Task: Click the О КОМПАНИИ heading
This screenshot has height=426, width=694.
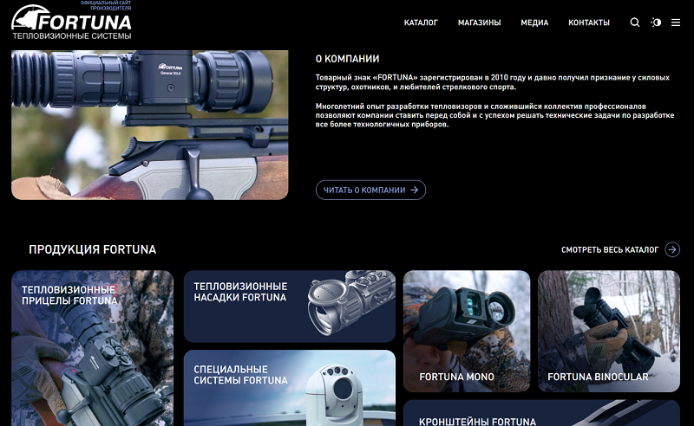Action: click(348, 59)
